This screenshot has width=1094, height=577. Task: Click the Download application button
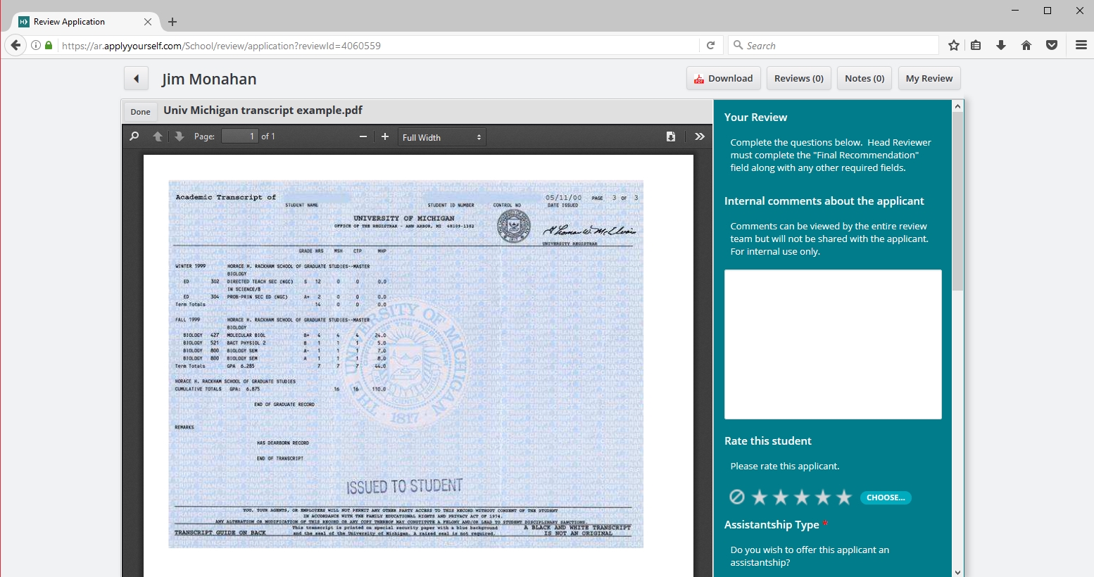[723, 79]
